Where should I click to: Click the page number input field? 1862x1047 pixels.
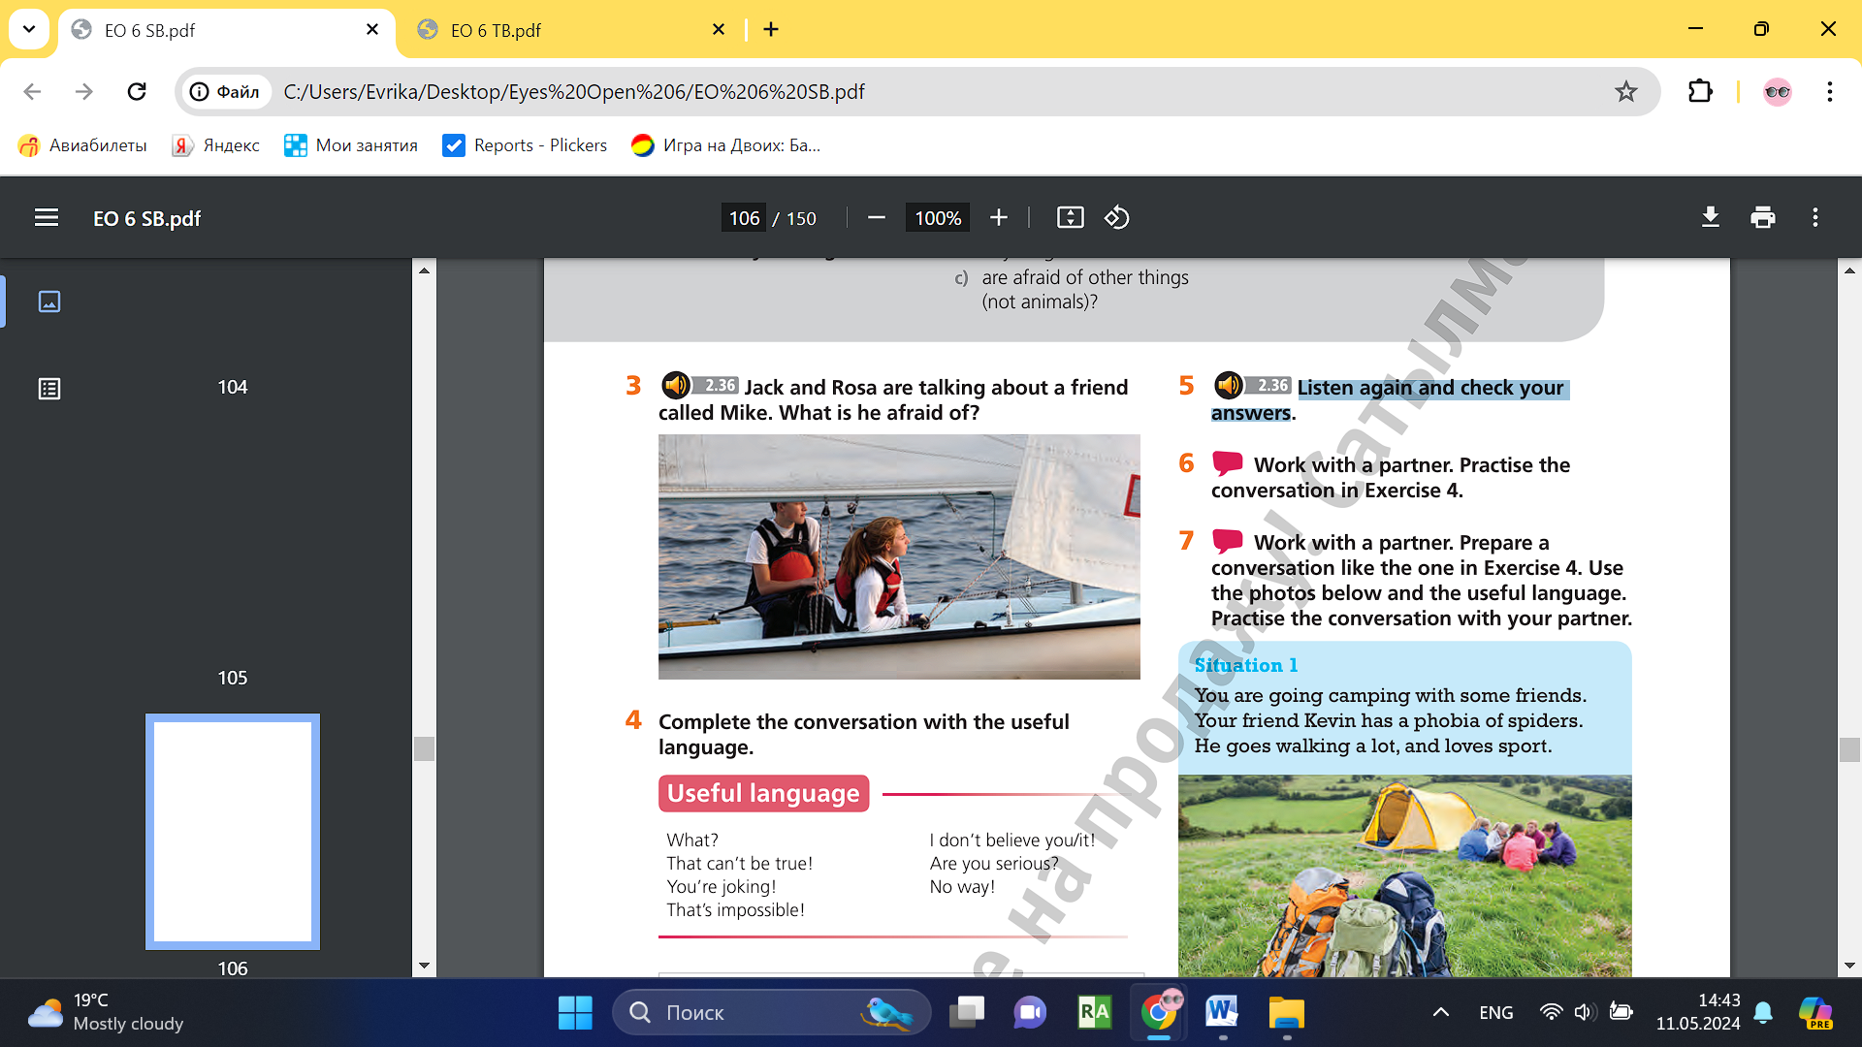pos(744,218)
